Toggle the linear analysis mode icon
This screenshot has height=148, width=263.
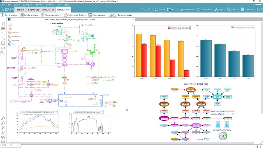115,15
